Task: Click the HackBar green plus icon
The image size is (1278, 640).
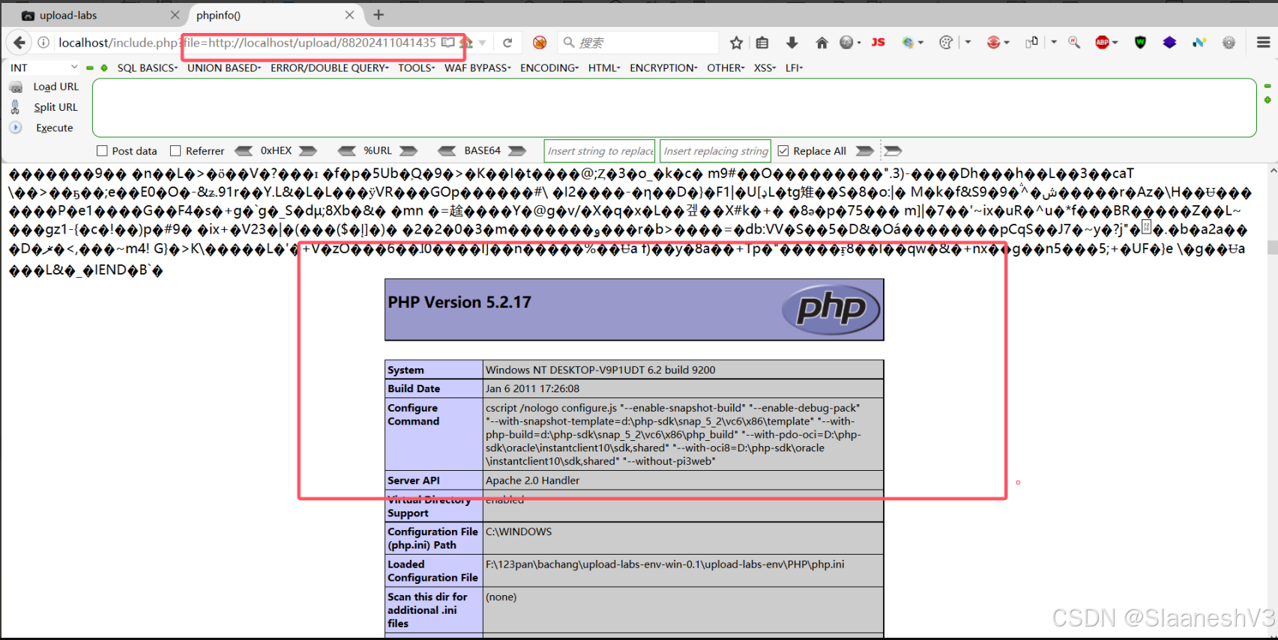Action: click(x=104, y=68)
